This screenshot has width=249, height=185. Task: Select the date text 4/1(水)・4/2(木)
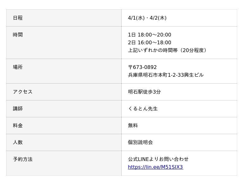coord(147,18)
